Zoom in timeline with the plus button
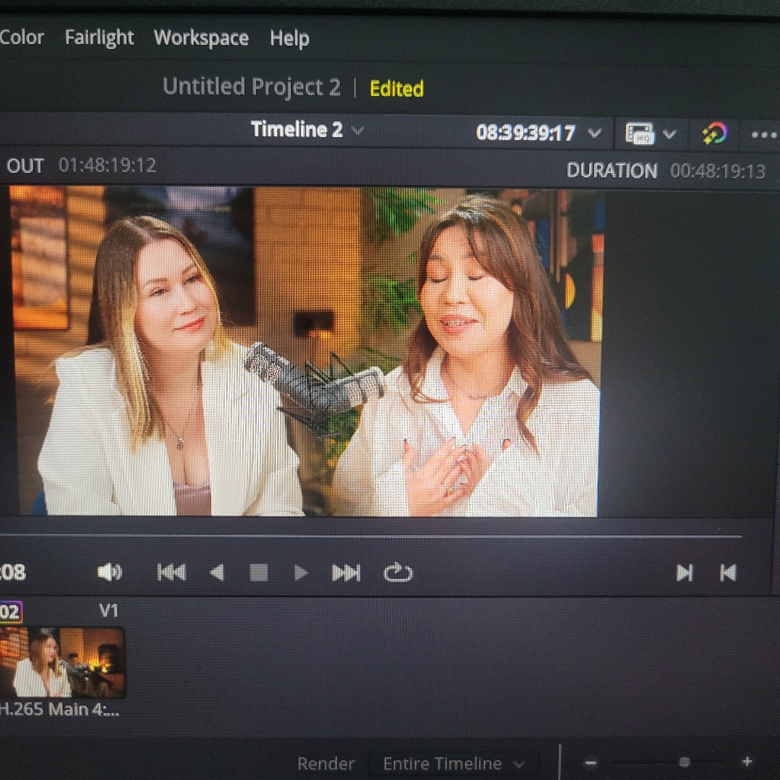The image size is (780, 780). coord(746,762)
